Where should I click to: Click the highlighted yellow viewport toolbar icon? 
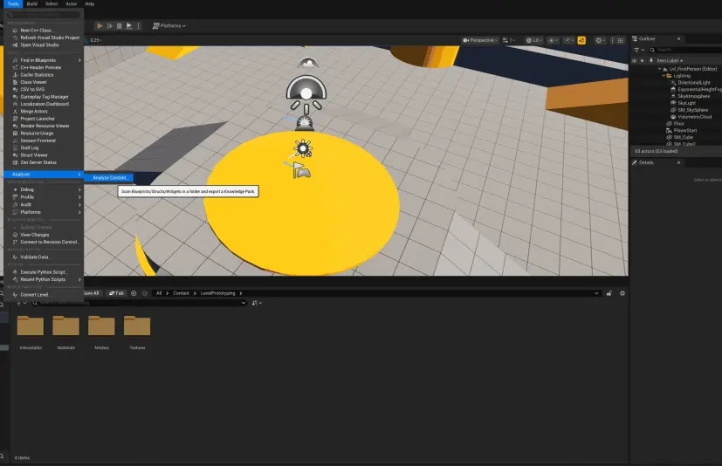[x=581, y=40]
